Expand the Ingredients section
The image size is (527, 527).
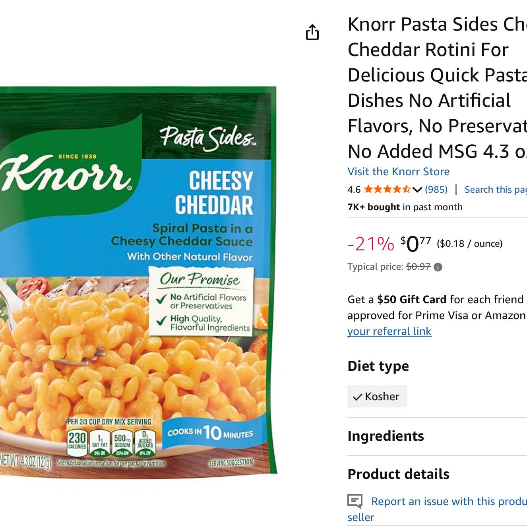pyautogui.click(x=437, y=436)
